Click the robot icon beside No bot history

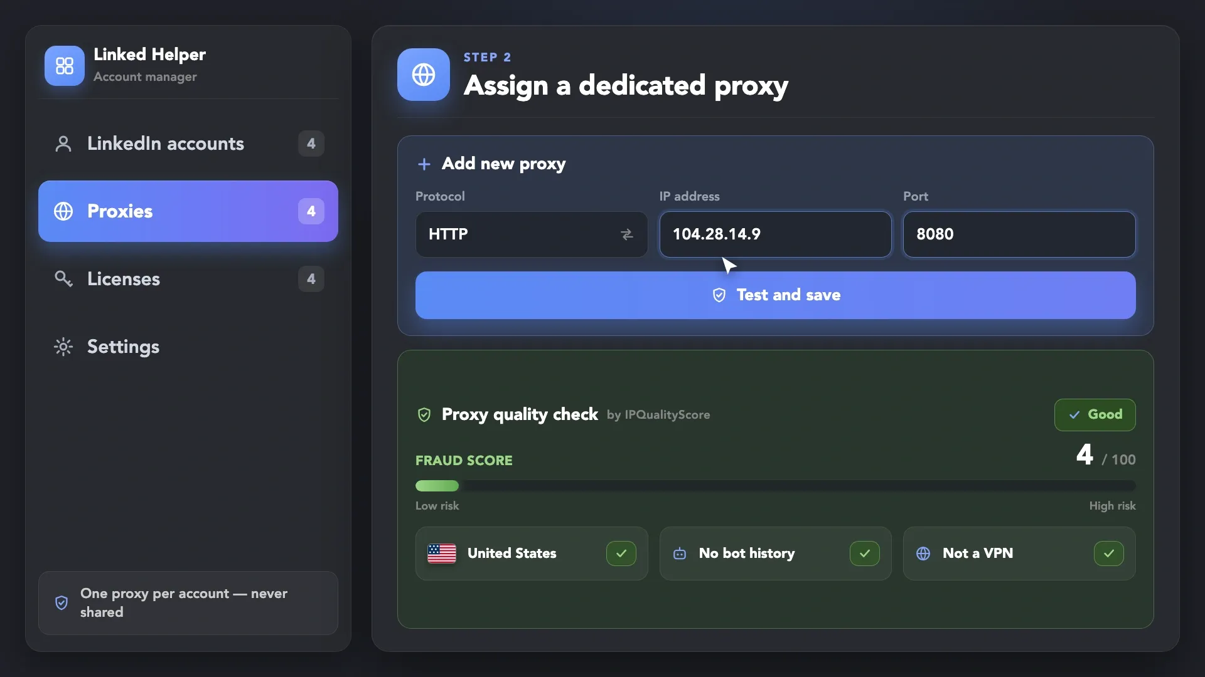click(x=680, y=554)
